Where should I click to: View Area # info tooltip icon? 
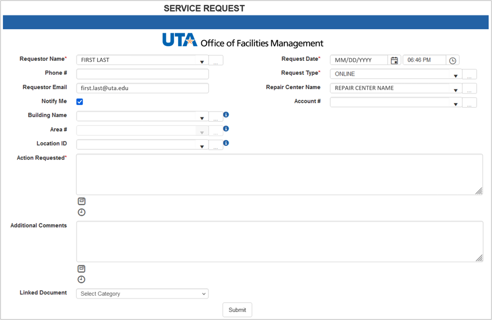(226, 129)
